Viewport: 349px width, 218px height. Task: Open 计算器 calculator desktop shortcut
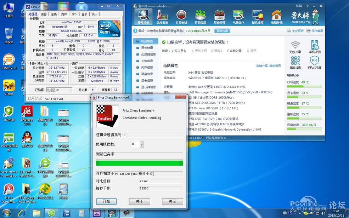[x=63, y=191]
